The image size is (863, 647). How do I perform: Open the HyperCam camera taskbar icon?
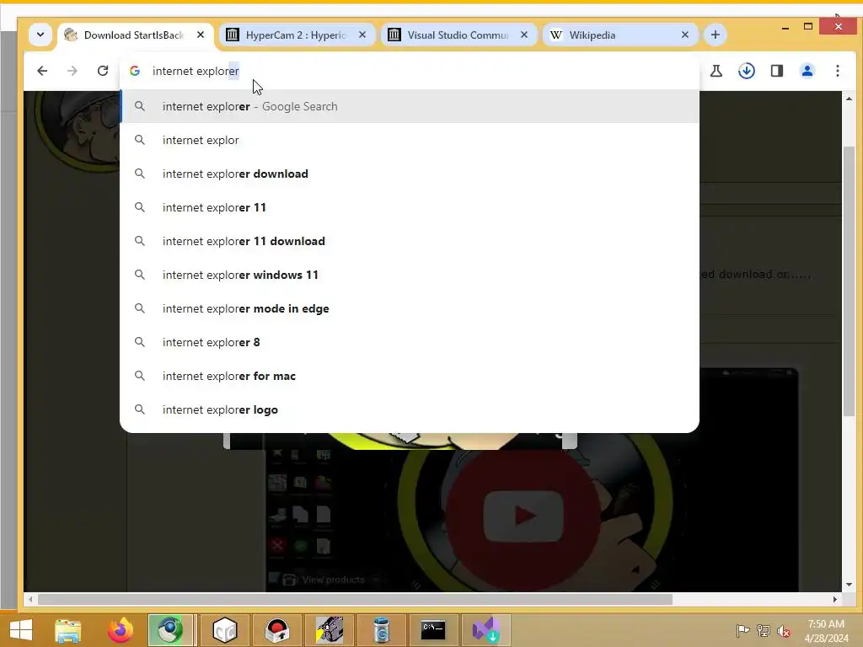click(x=330, y=630)
